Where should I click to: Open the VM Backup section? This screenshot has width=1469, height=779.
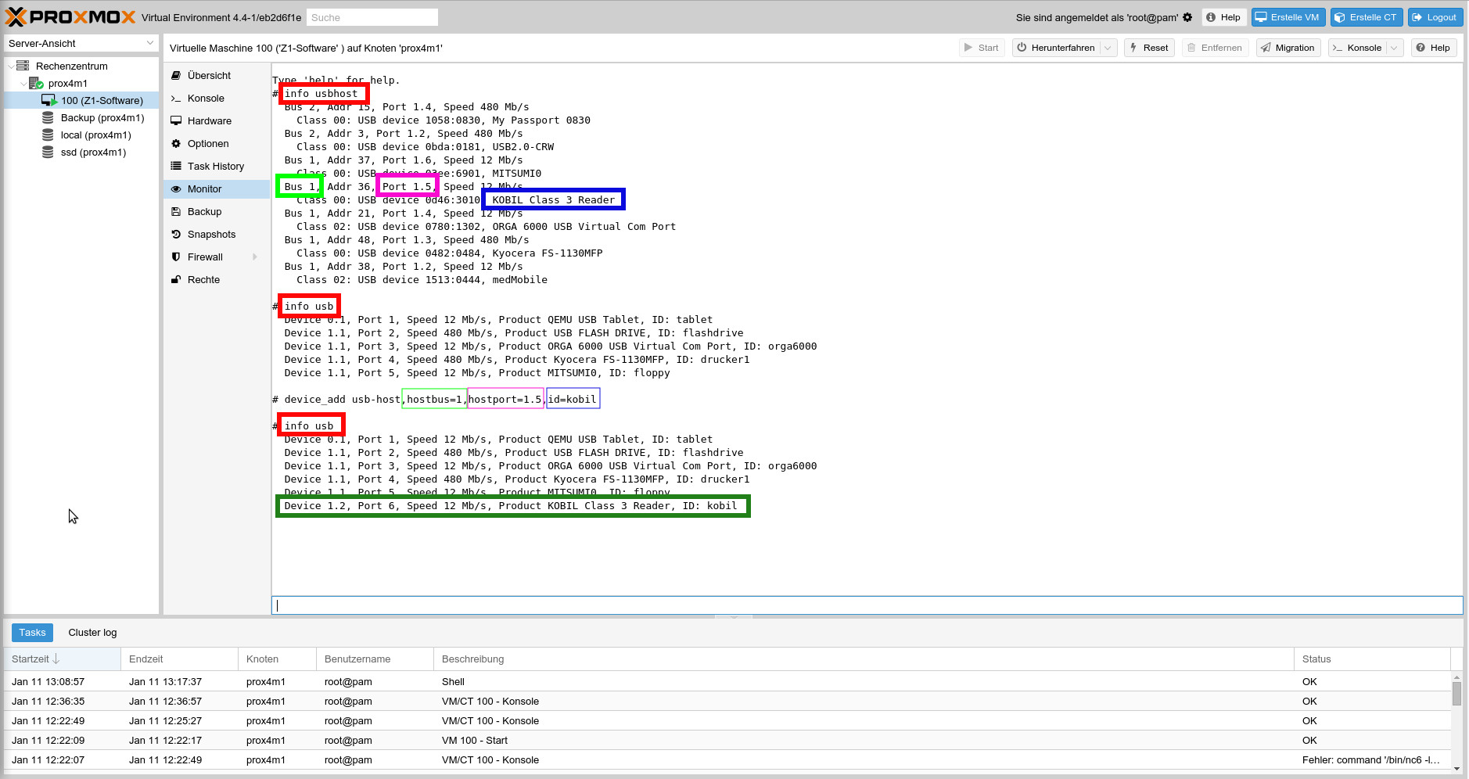pos(217,212)
